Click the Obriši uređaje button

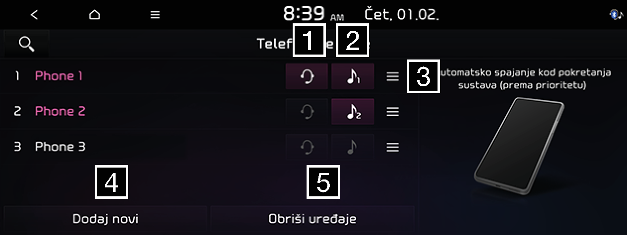click(x=312, y=219)
